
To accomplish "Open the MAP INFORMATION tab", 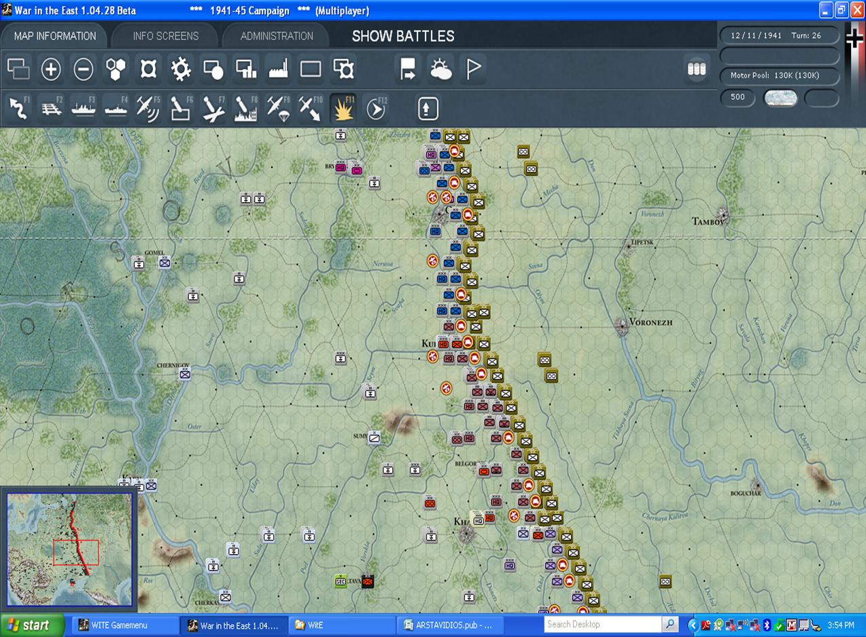I will point(55,36).
